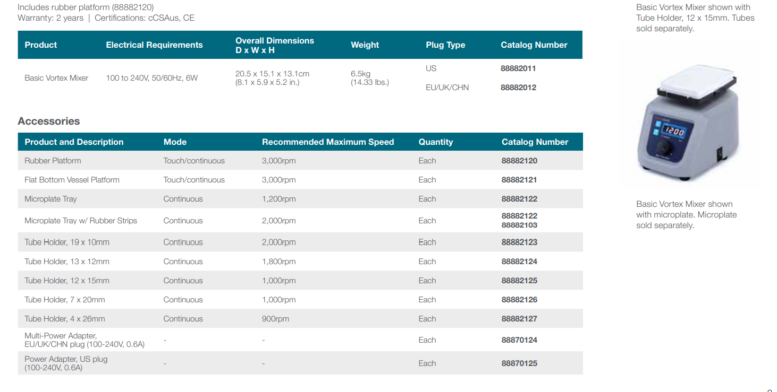Click the "Recommended Maximum Speed" header
The height and width of the screenshot is (392, 777).
(328, 142)
